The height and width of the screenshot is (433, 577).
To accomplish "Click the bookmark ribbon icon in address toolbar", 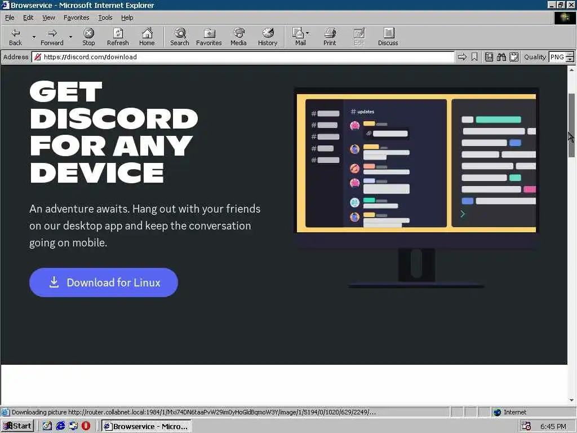I will pyautogui.click(x=474, y=57).
